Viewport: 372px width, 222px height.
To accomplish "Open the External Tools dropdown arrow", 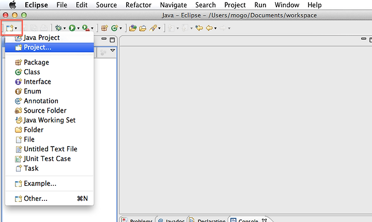I will [x=92, y=28].
